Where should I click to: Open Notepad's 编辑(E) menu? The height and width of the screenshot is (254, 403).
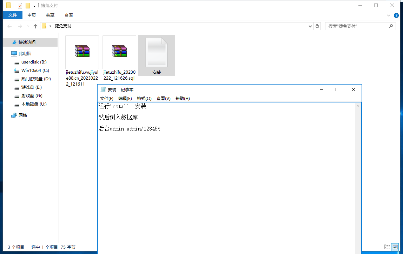pyautogui.click(x=125, y=99)
